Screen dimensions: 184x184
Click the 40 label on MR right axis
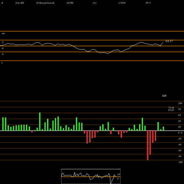tap(180, 121)
